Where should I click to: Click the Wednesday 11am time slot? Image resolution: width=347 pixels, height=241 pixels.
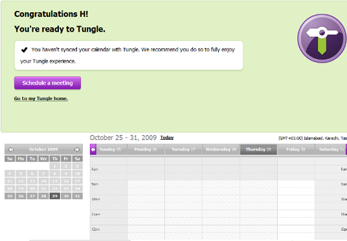click(x=221, y=217)
